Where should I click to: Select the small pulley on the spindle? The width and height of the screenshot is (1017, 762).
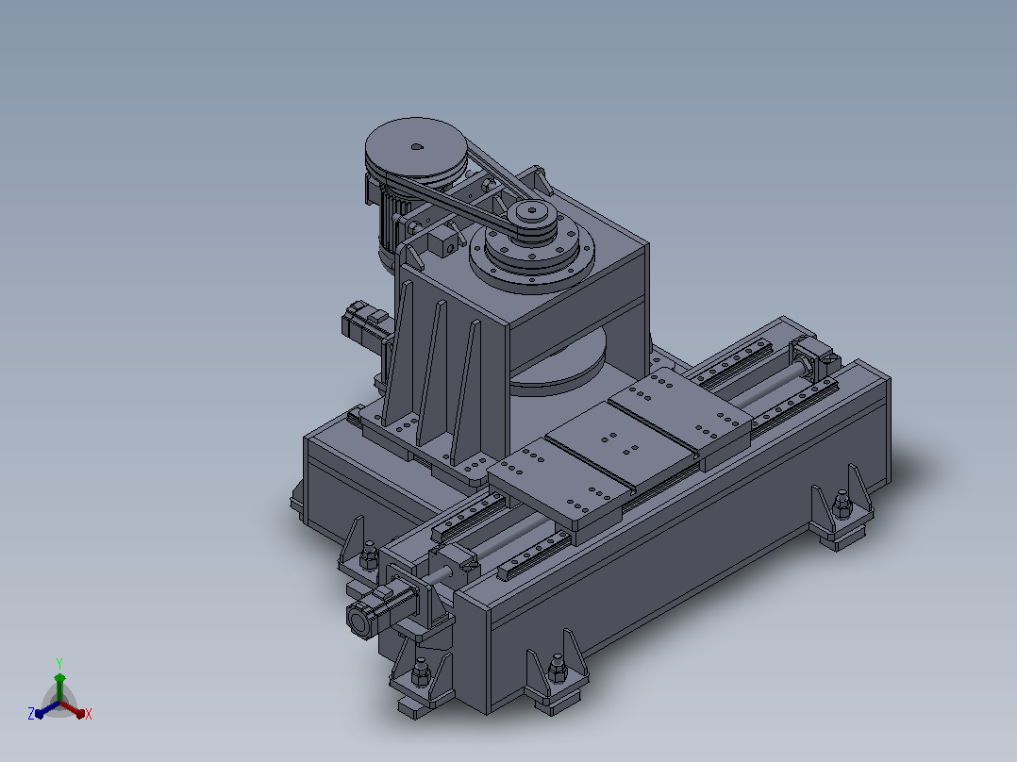533,221
